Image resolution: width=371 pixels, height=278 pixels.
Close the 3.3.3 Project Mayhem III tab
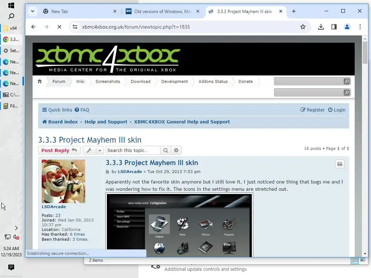pos(281,11)
